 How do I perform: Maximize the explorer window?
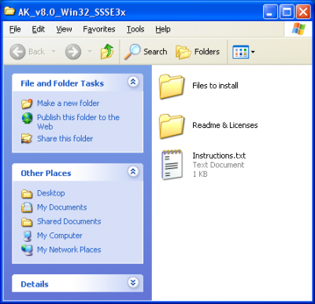coord(287,12)
